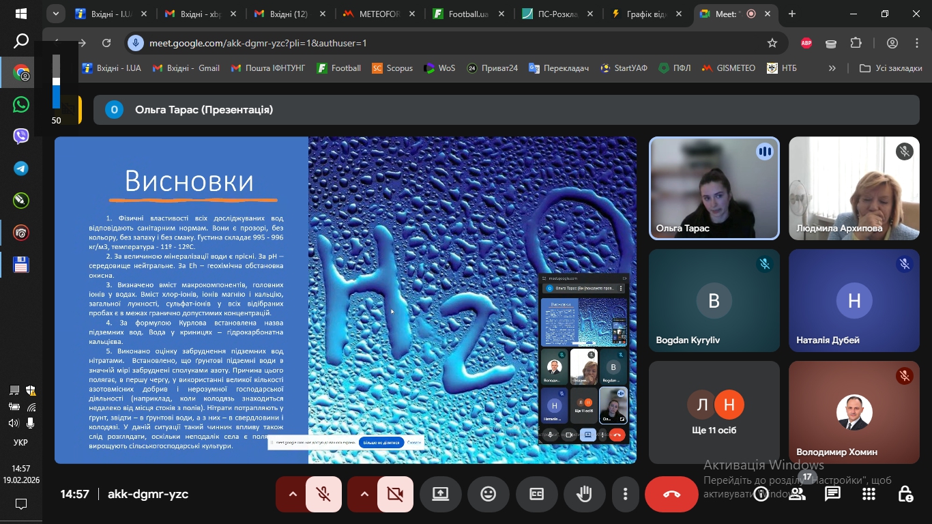Unmute the microphone
The width and height of the screenshot is (932, 524).
322,493
